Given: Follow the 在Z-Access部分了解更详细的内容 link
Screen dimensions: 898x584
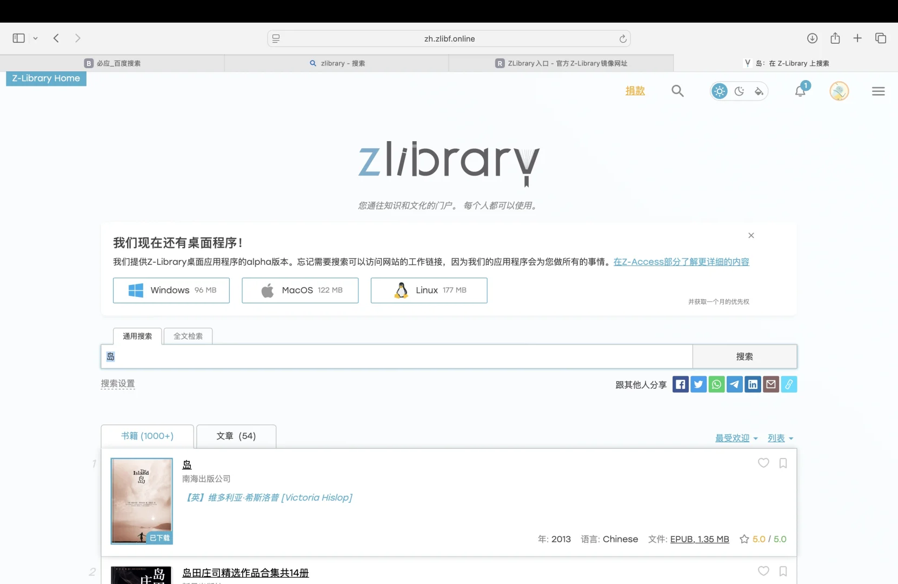Looking at the screenshot, I should coord(681,262).
